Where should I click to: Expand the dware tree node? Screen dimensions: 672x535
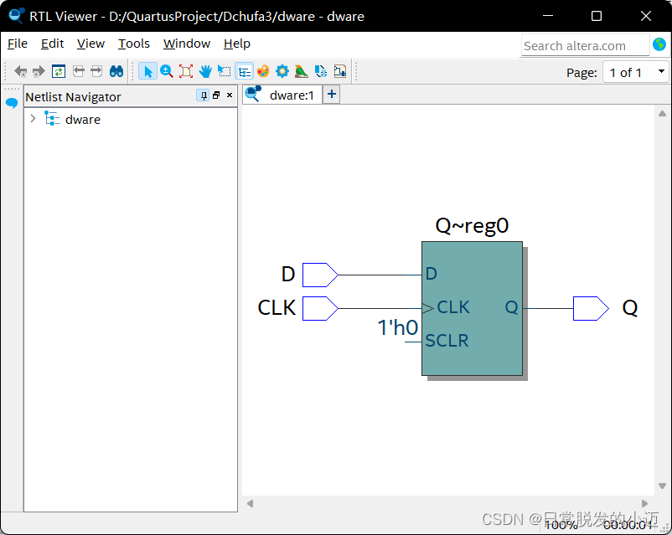(x=33, y=119)
